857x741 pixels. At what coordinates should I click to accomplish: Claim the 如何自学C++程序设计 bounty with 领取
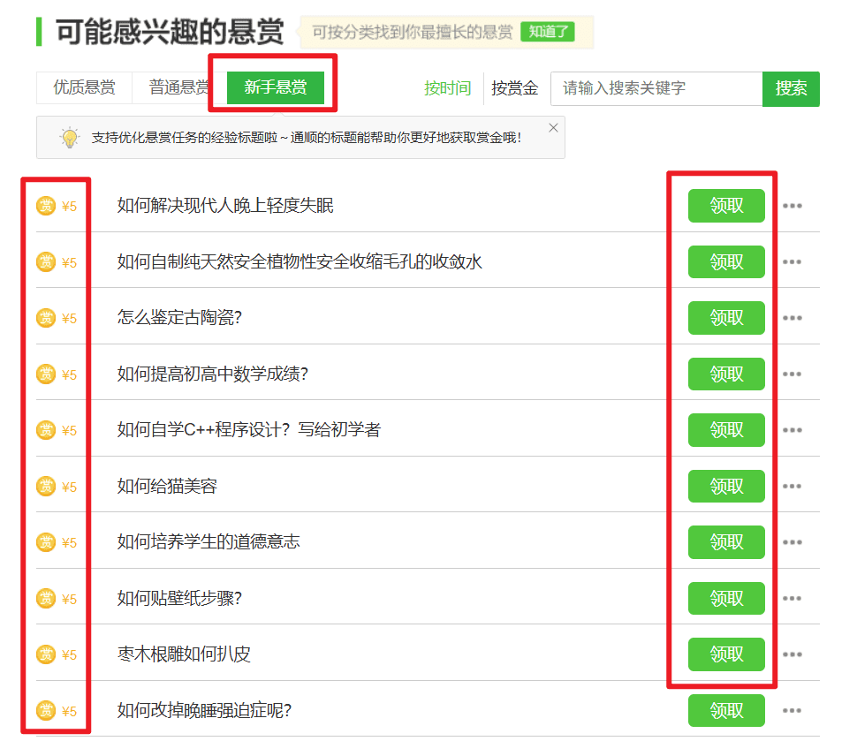(726, 430)
